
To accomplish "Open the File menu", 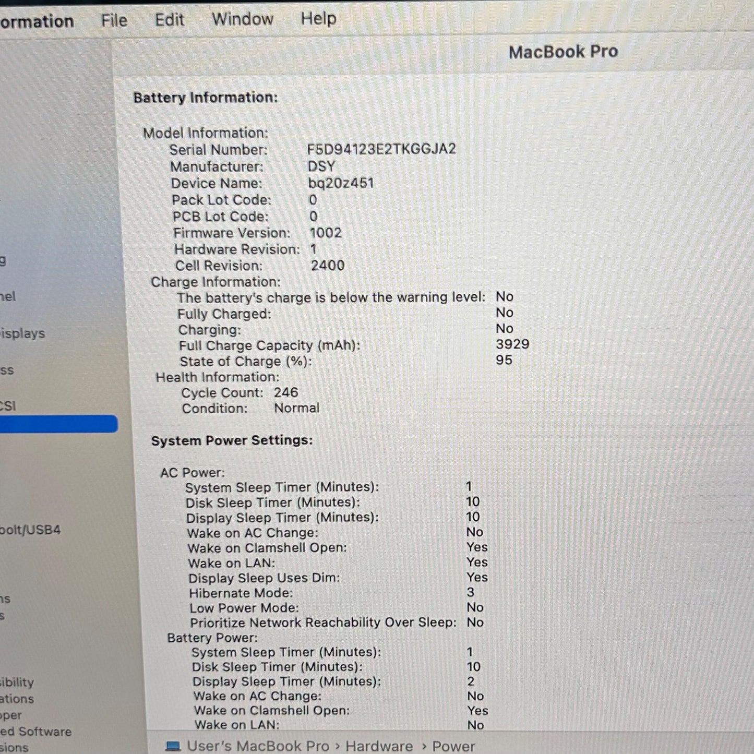I will 114,20.
